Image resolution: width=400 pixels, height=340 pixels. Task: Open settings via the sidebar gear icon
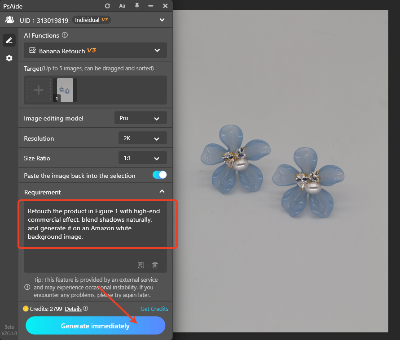point(9,58)
